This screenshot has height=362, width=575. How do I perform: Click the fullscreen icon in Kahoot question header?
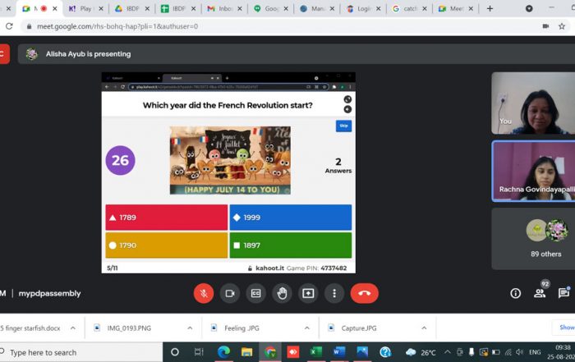point(347,99)
